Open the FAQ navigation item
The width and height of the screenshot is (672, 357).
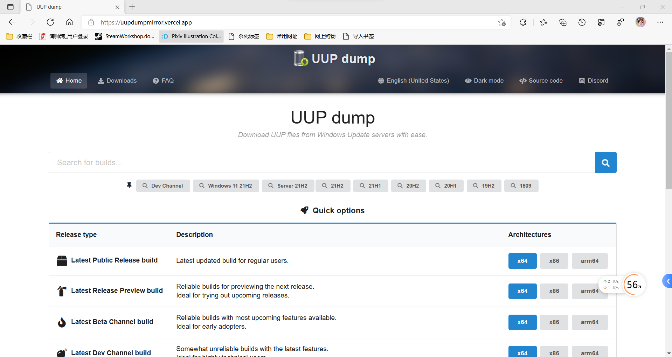click(x=163, y=80)
